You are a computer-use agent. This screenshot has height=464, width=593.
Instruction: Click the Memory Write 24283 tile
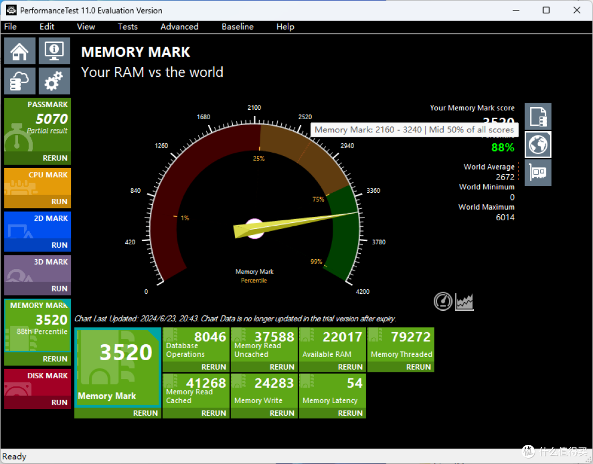(264, 391)
